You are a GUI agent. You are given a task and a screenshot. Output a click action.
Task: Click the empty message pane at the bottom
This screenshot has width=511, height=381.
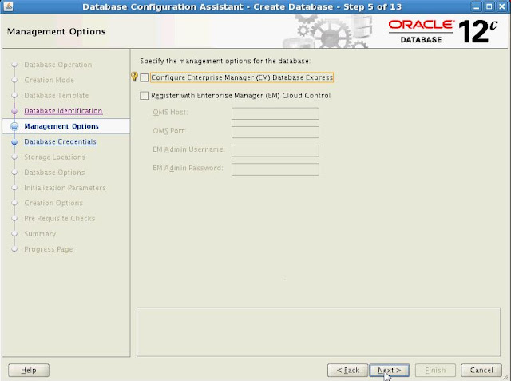tap(319, 332)
